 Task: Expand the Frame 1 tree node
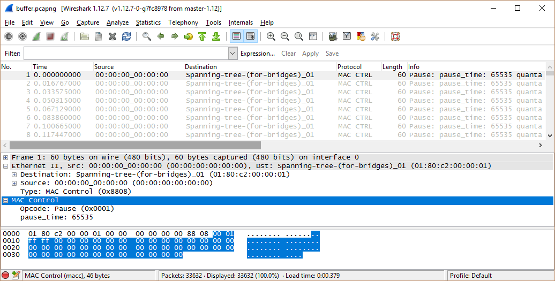[x=6, y=157]
